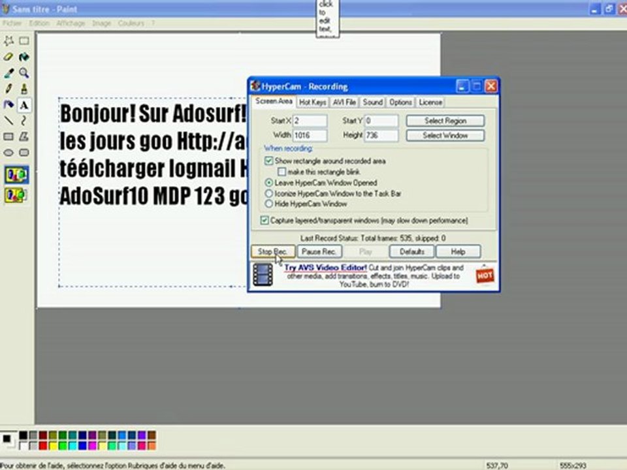Viewport: 627px width, 470px height.
Task: Select the Pick color eyedropper tool
Action: [x=8, y=72]
